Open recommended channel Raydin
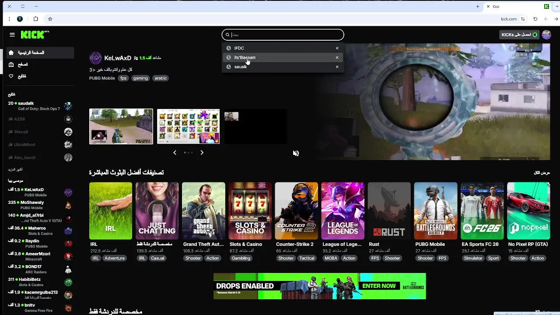Image resolution: width=560 pixels, height=315 pixels. point(40,244)
